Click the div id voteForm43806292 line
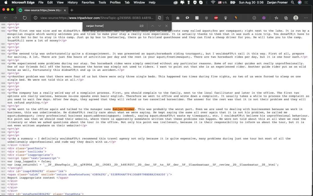Screen dimensions: 313x196 click(45, 194)
